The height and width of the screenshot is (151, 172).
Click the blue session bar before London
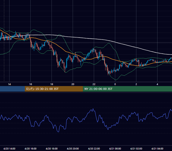(x=12, y=89)
